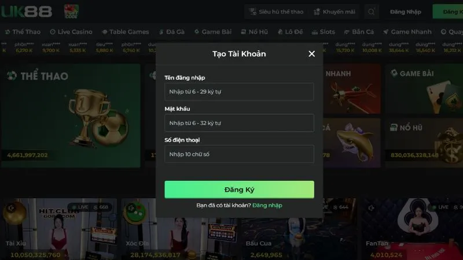This screenshot has height=260, width=463.
Task: Click the UK88 logo
Action: click(x=27, y=12)
